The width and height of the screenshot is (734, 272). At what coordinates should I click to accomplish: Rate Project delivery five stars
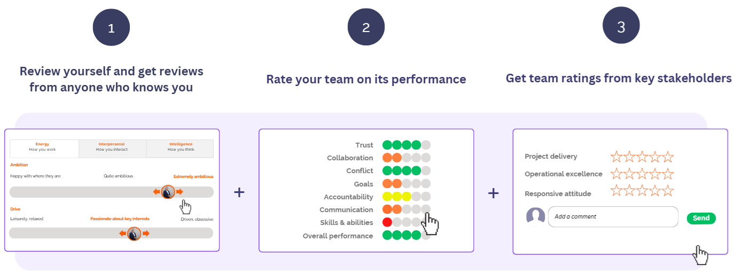(x=668, y=157)
